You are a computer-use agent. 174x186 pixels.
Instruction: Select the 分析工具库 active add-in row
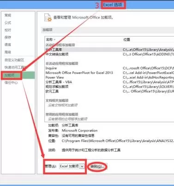[109, 50]
